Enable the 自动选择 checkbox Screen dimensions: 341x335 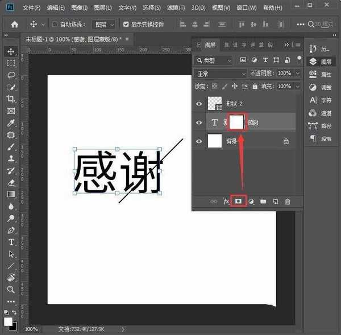pos(55,24)
